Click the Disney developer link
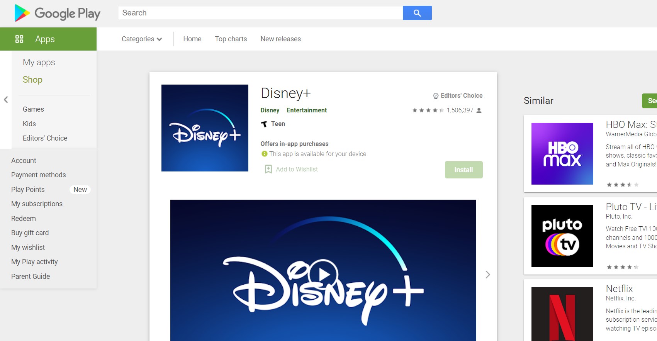The image size is (657, 341). [x=270, y=110]
